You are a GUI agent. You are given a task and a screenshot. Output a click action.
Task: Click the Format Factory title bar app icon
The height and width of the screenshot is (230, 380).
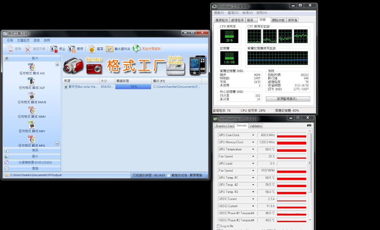(x=5, y=33)
